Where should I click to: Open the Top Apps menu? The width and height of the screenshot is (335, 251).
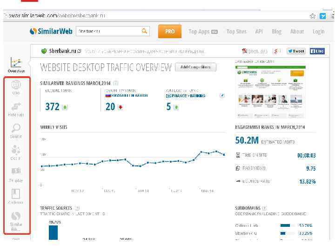(203, 32)
